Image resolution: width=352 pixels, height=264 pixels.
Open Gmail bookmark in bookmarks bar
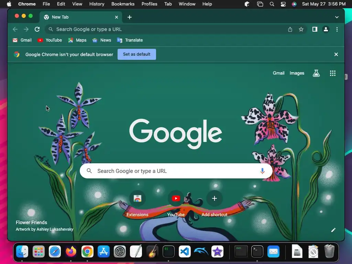(x=22, y=40)
